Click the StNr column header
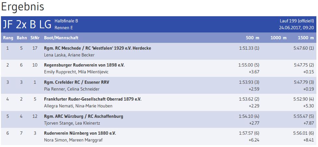318x147 pixels. click(35, 38)
